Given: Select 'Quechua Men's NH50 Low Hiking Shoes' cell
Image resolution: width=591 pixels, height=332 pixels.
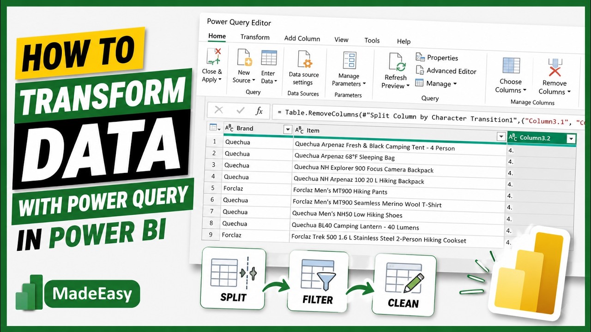Looking at the screenshot, I should coord(398,216).
